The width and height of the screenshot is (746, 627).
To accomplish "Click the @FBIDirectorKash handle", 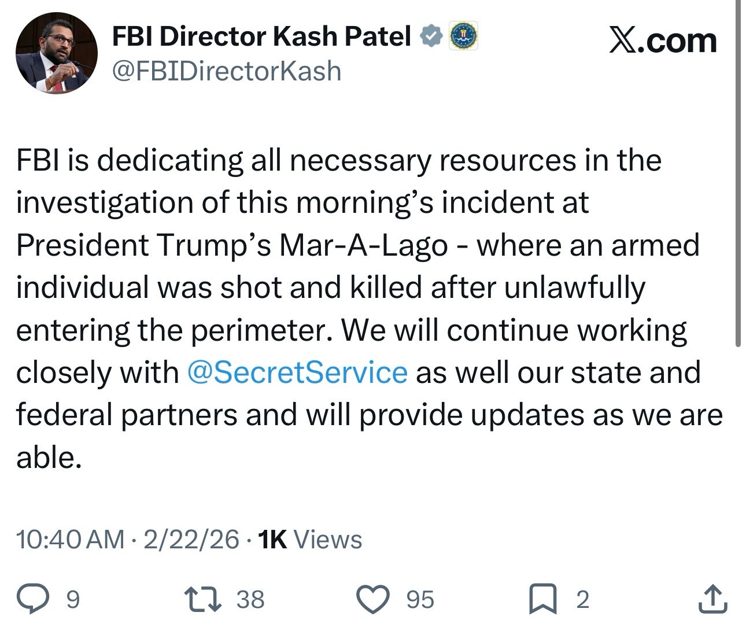I will pos(226,71).
